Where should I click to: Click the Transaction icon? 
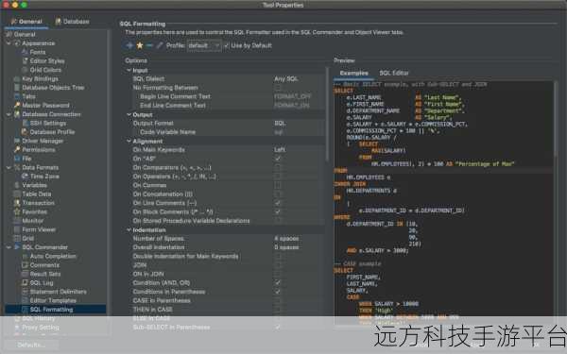pyautogui.click(x=17, y=203)
